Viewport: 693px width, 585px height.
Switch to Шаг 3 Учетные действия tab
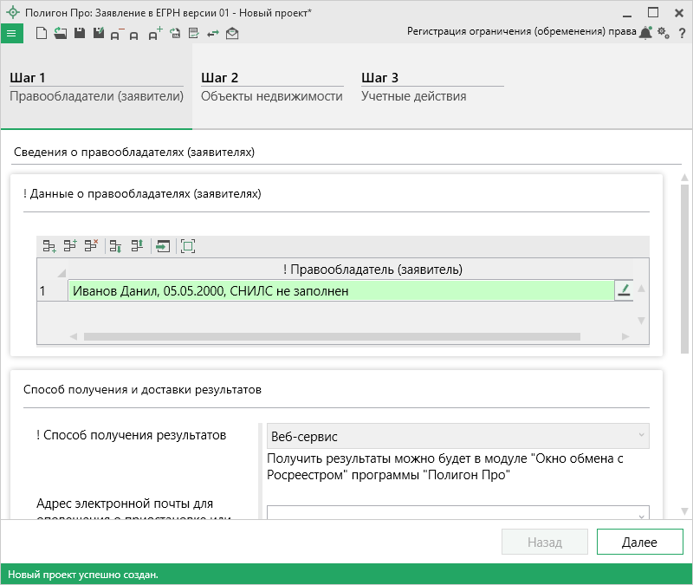tap(414, 87)
